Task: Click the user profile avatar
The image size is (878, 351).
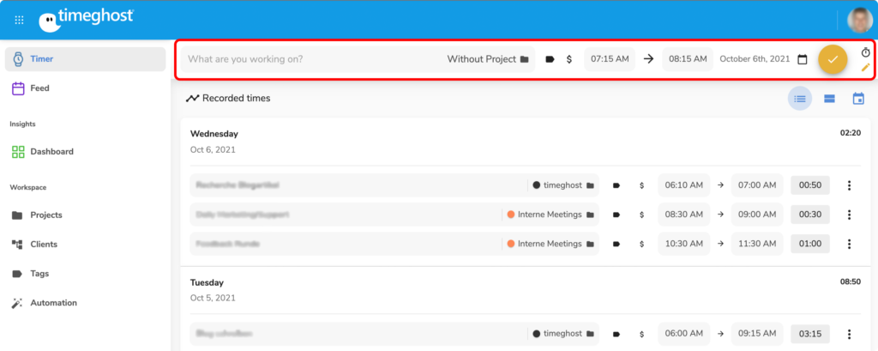Action: 859,20
